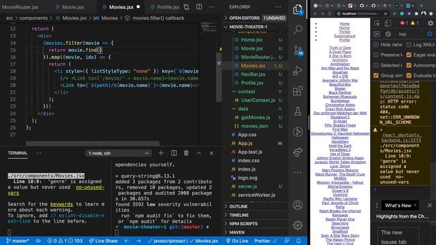This screenshot has height=245, width=436.
Task: Open Explorer panel More Actions ellipsis
Action: pos(278,7)
